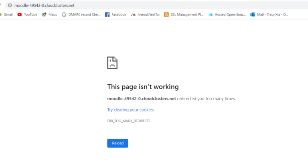The width and height of the screenshot is (308, 162).
Task: Click the YouTube bookmark icon
Action: (x=19, y=14)
